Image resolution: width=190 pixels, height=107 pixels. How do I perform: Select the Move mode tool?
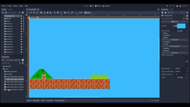[31, 12]
